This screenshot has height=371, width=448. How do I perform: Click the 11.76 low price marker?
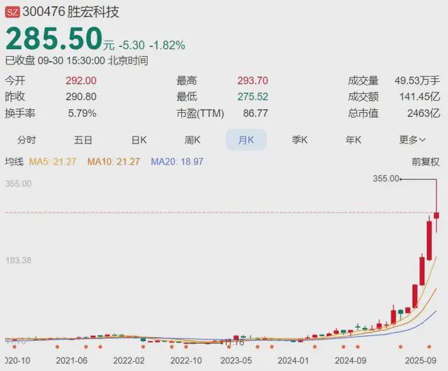[x=234, y=342]
